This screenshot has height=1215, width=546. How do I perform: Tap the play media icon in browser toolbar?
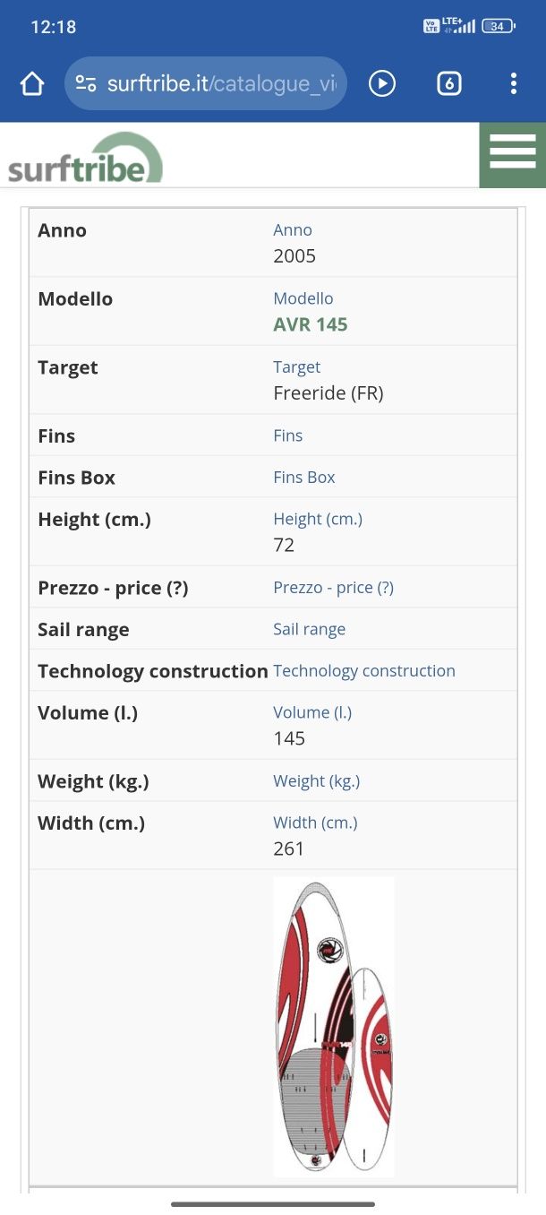tap(382, 84)
